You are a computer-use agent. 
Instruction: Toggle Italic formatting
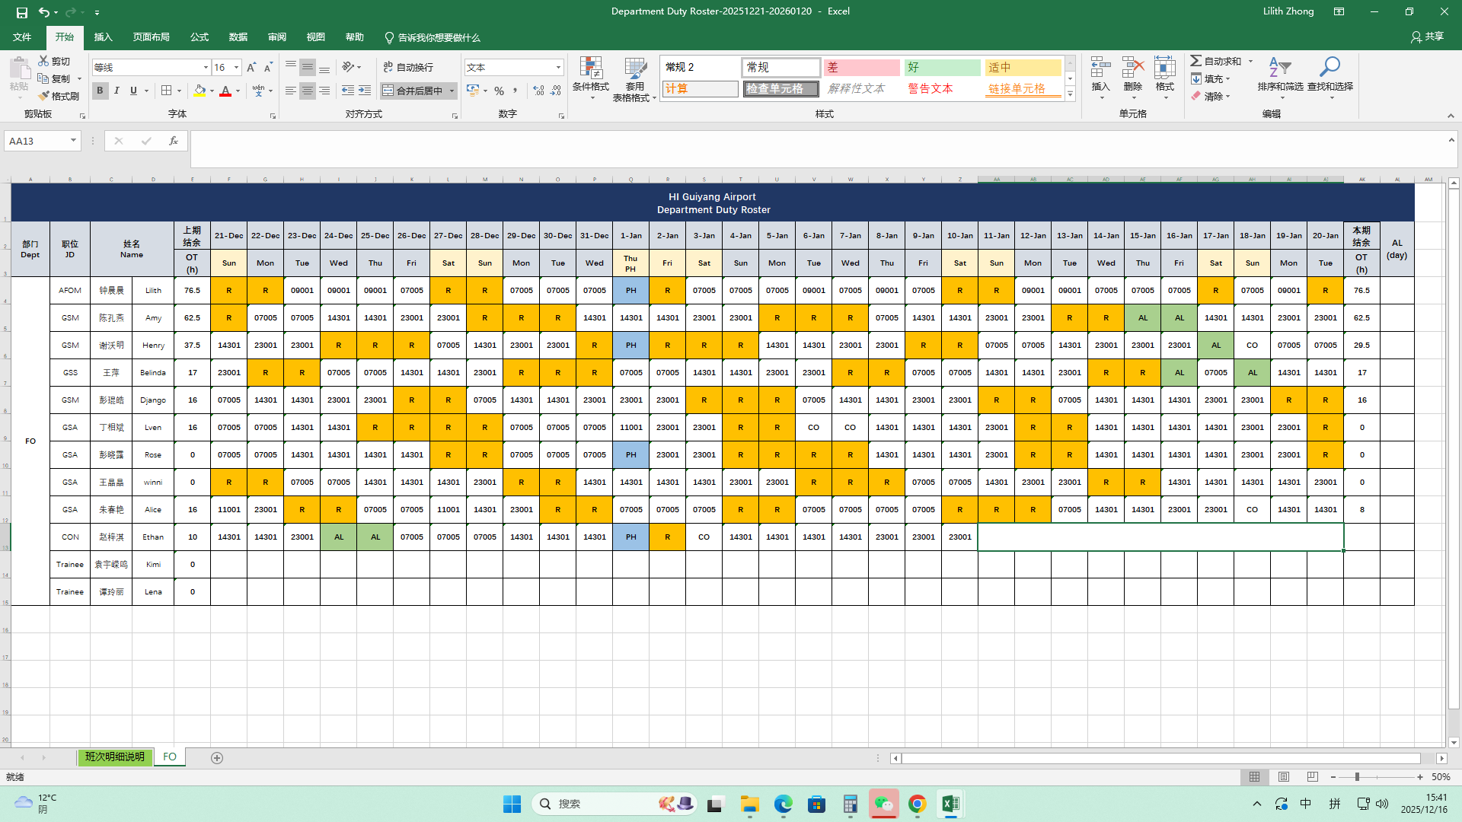click(117, 91)
